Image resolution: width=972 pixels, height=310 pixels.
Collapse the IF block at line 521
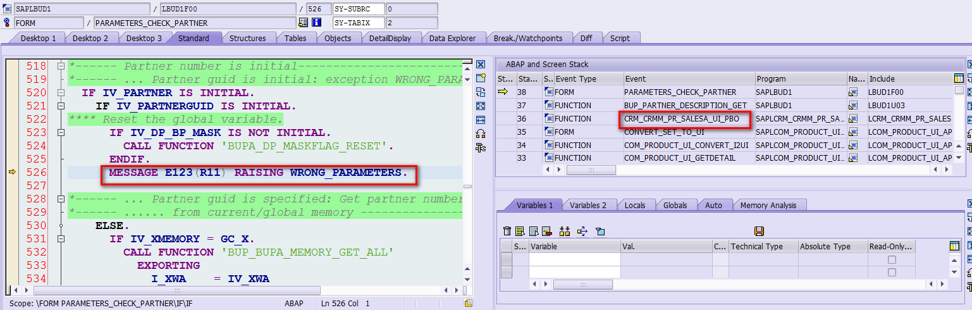pyautogui.click(x=61, y=106)
